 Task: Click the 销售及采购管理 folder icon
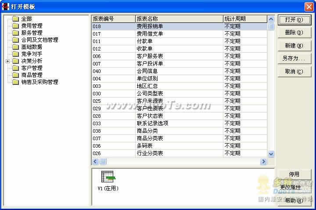coord(15,82)
